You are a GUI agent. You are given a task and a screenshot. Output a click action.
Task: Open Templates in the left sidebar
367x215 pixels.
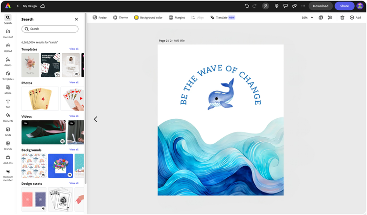click(8, 76)
